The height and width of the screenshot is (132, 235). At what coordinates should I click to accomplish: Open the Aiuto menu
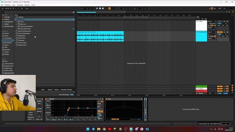(x=33, y=5)
